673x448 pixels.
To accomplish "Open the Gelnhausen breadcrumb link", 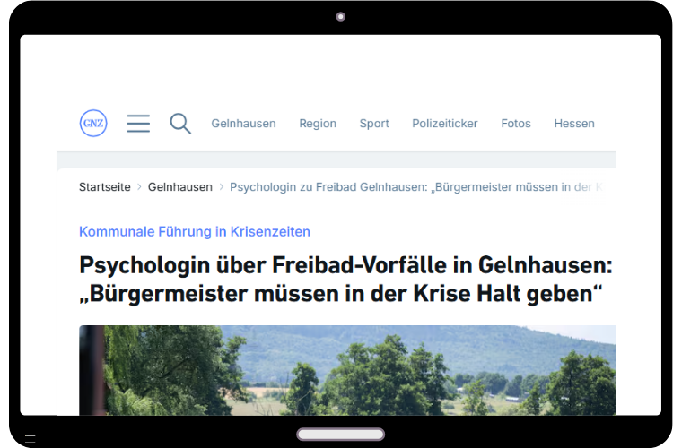I will pyautogui.click(x=180, y=187).
